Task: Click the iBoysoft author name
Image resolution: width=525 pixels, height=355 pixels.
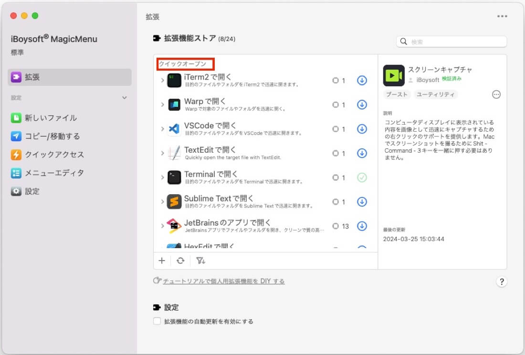Action: (x=428, y=80)
